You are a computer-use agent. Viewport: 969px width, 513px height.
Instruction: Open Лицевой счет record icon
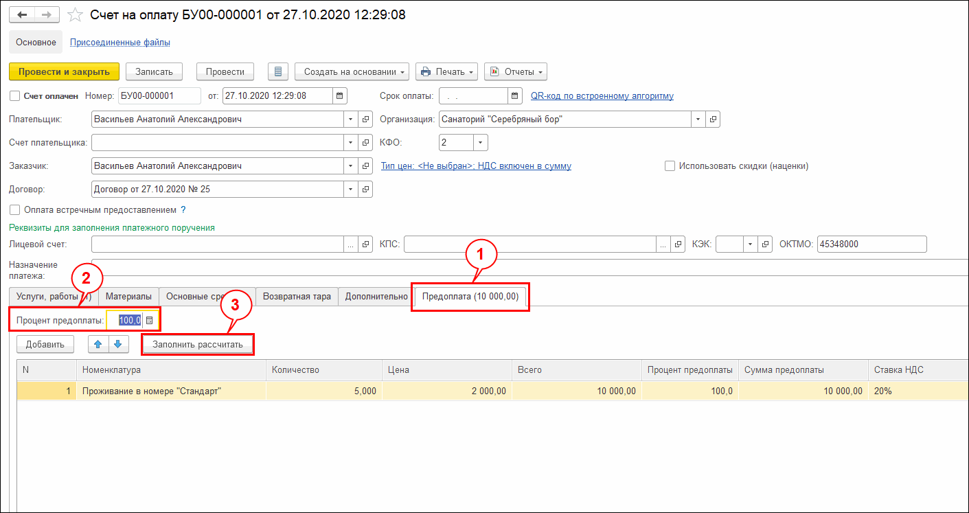tap(366, 244)
